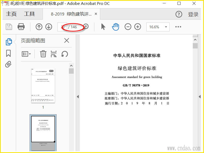Screen dimensions: 204x153
Task: Delete selected pages with trash icon
Action: tap(43, 54)
